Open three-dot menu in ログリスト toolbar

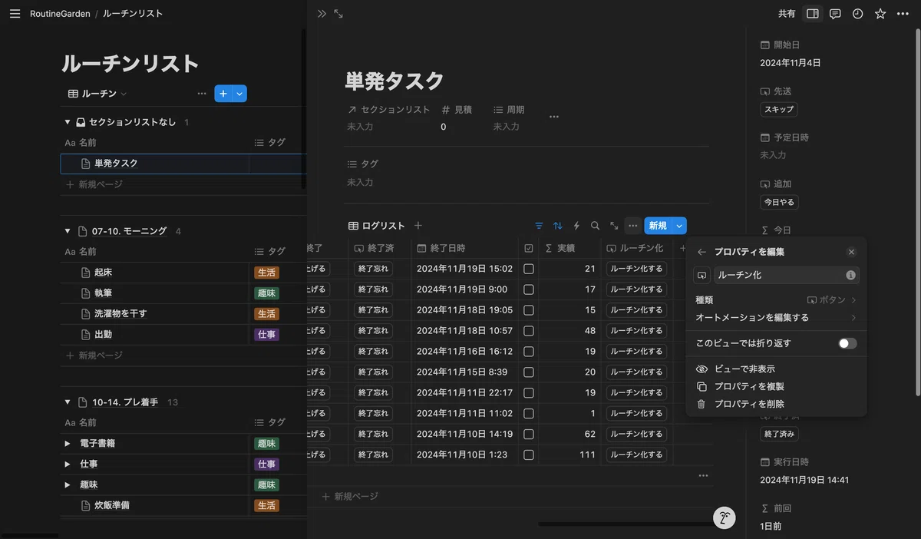tap(632, 226)
